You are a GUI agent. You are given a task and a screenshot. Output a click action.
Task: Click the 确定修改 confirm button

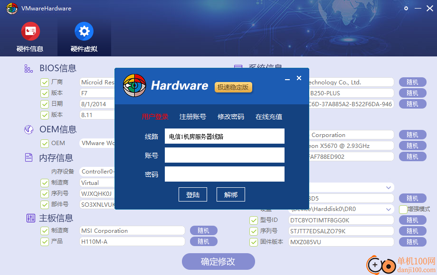coord(218,261)
